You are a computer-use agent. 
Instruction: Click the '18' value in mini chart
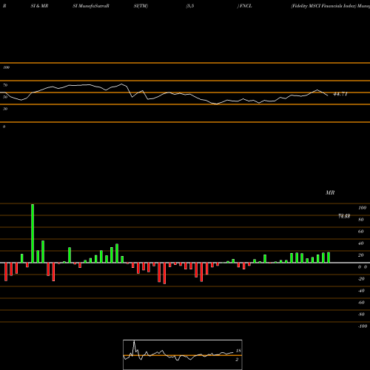(x=238, y=351)
